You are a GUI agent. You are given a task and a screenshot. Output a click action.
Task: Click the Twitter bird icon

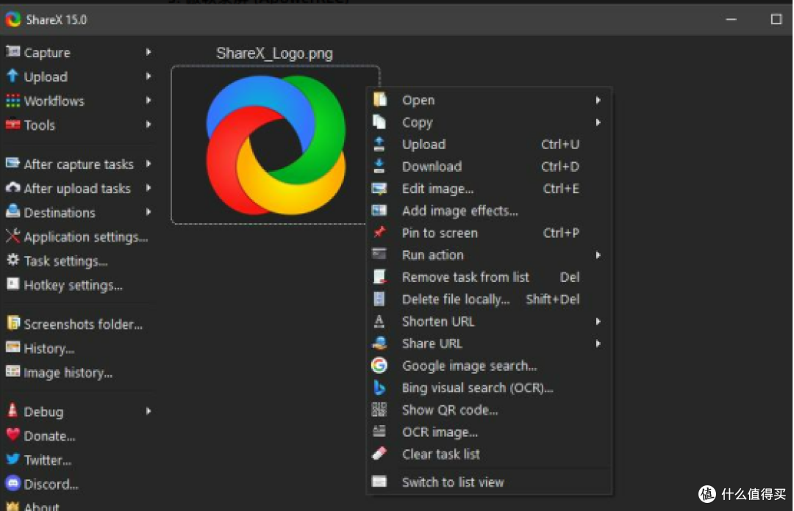(x=12, y=459)
